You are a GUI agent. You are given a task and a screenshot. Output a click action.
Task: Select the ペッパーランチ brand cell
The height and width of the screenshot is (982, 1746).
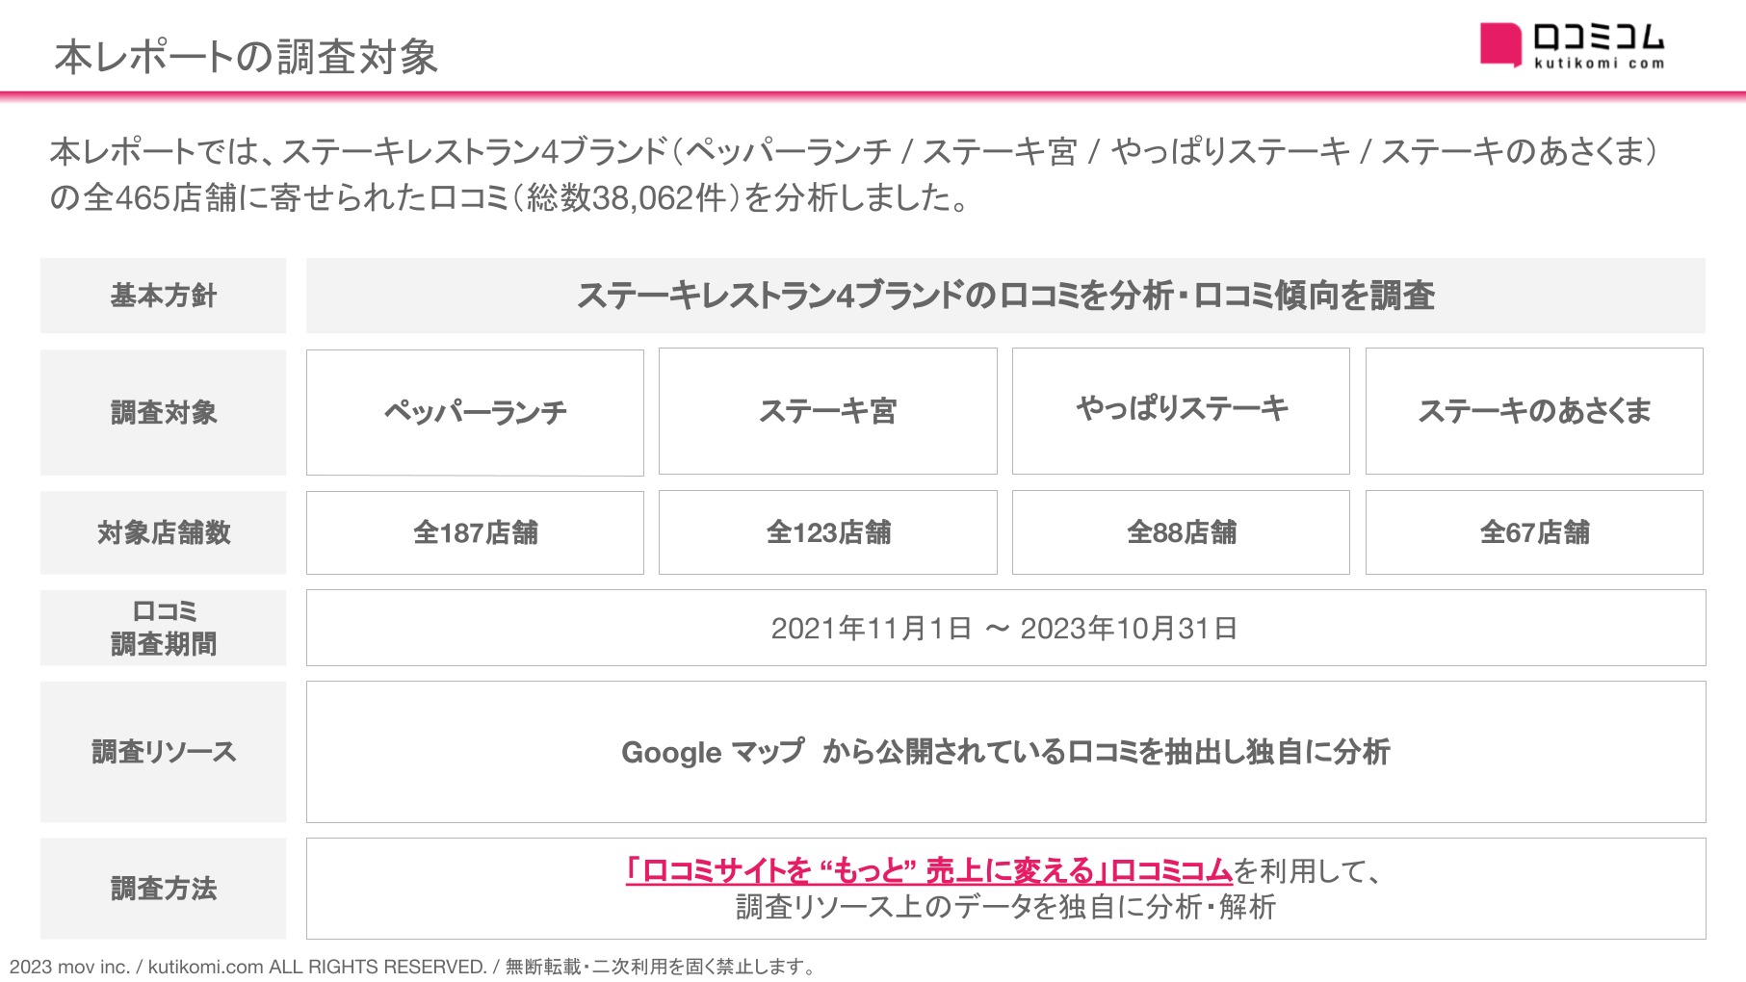coord(475,412)
